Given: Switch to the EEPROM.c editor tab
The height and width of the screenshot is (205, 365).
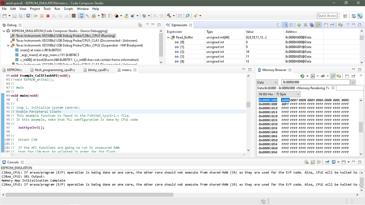Looking at the screenshot, I should [x=14, y=70].
